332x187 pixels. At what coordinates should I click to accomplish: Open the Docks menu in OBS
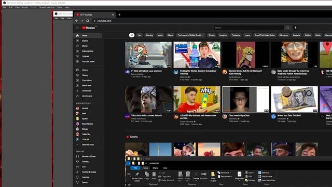[25, 7]
